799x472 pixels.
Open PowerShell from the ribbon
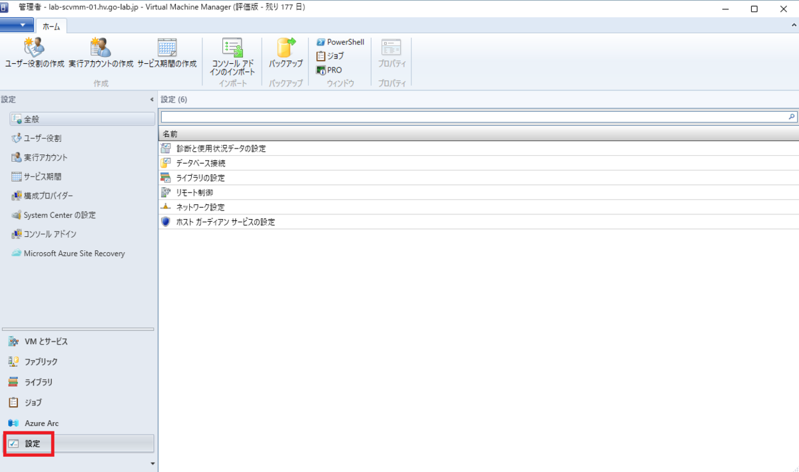pyautogui.click(x=340, y=42)
